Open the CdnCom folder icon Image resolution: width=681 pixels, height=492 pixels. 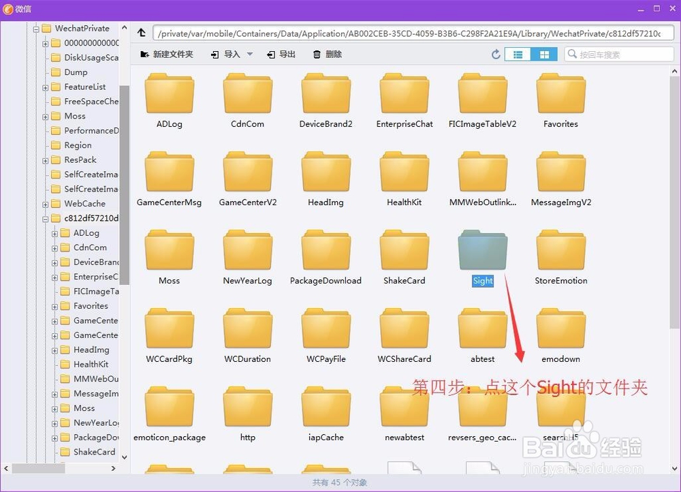[248, 93]
